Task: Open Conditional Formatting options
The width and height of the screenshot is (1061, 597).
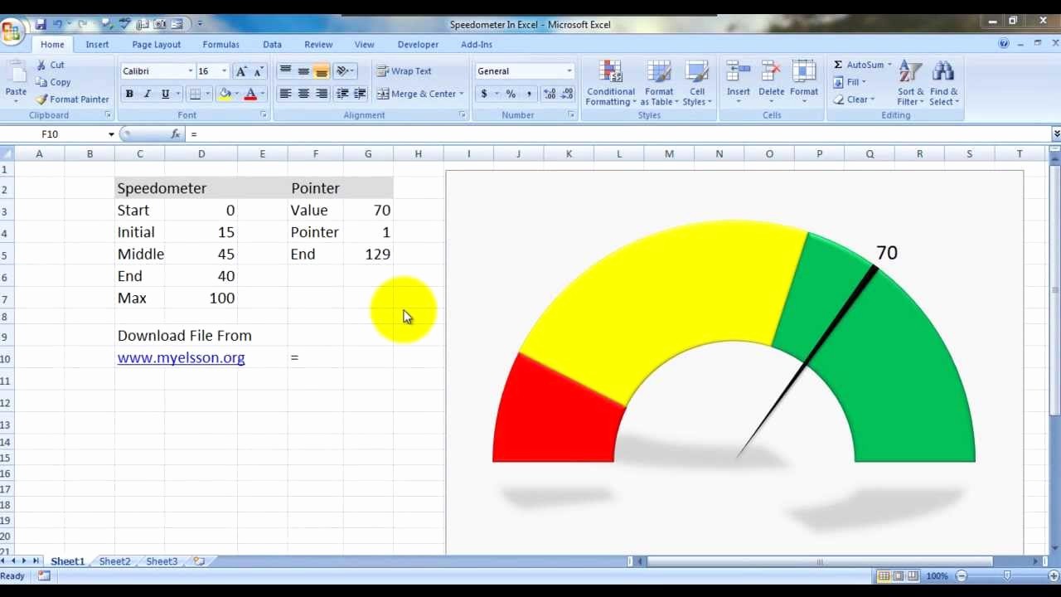Action: [611, 82]
